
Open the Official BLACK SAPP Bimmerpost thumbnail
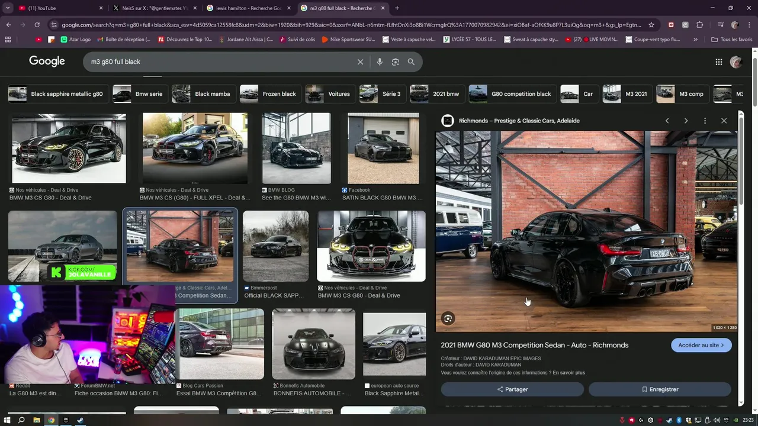(x=275, y=246)
